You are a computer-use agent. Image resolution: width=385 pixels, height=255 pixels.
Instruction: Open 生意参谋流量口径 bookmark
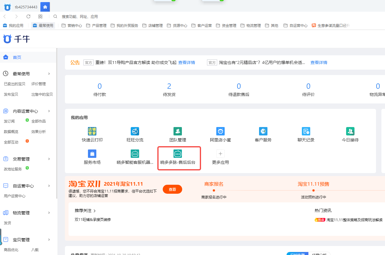(x=331, y=25)
